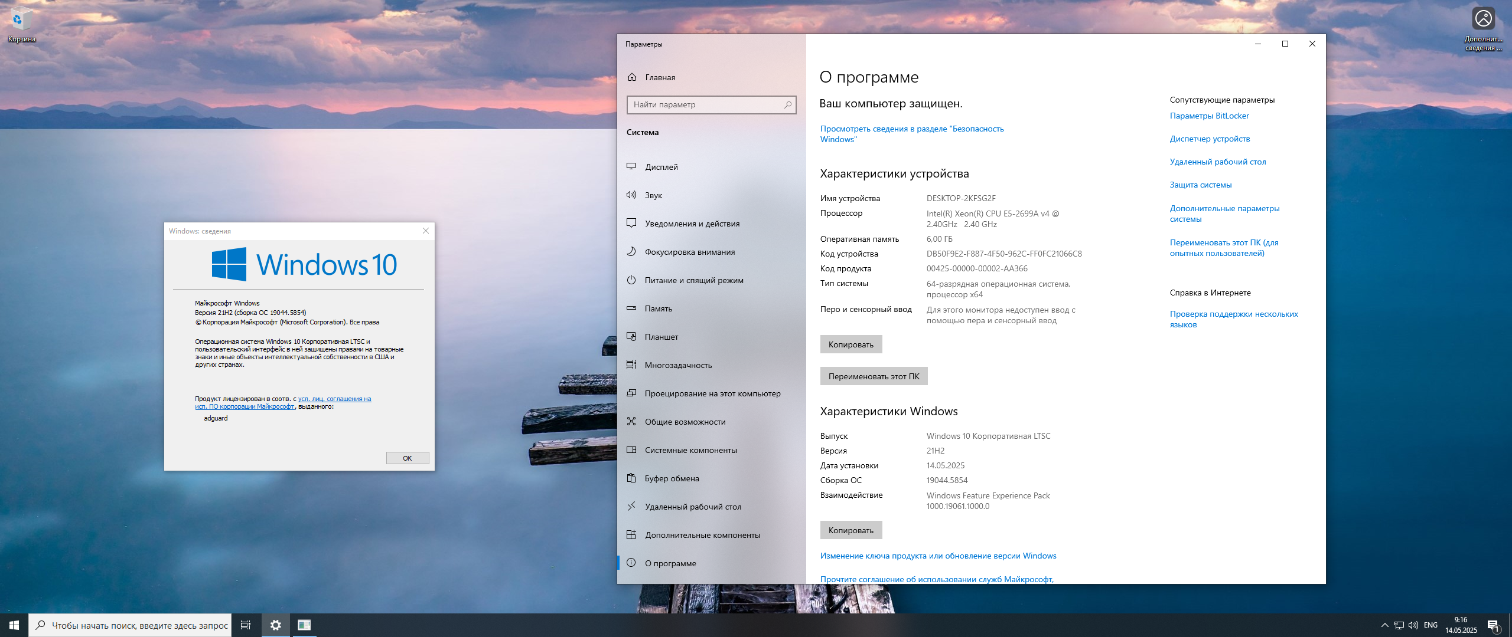This screenshot has height=637, width=1512.
Task: Open the Дополнит... сведения desktop icon
Action: (x=1483, y=28)
